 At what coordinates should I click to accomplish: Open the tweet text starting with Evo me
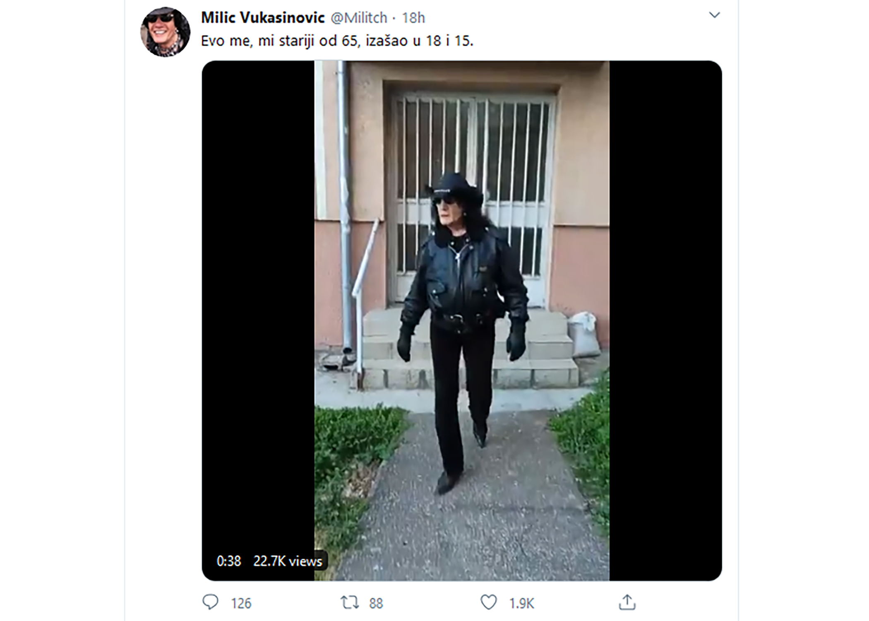[x=337, y=41]
